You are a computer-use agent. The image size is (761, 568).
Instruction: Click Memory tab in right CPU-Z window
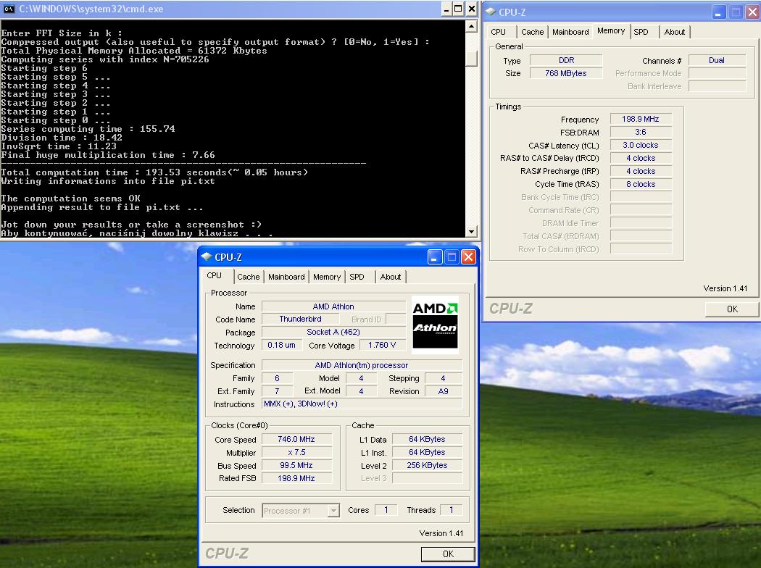click(611, 30)
